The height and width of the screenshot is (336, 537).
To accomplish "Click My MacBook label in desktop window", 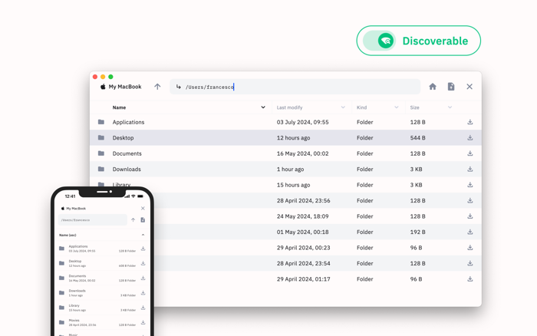I will (x=125, y=87).
